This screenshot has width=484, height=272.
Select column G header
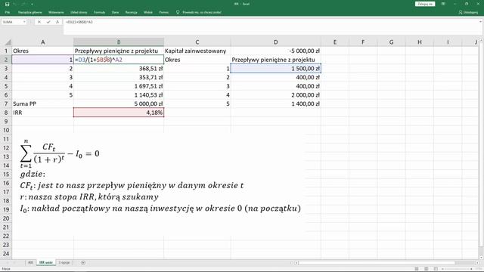391,42
